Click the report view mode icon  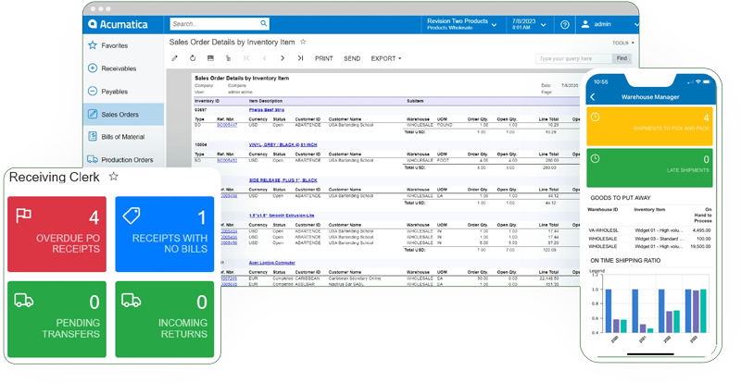pyautogui.click(x=210, y=58)
